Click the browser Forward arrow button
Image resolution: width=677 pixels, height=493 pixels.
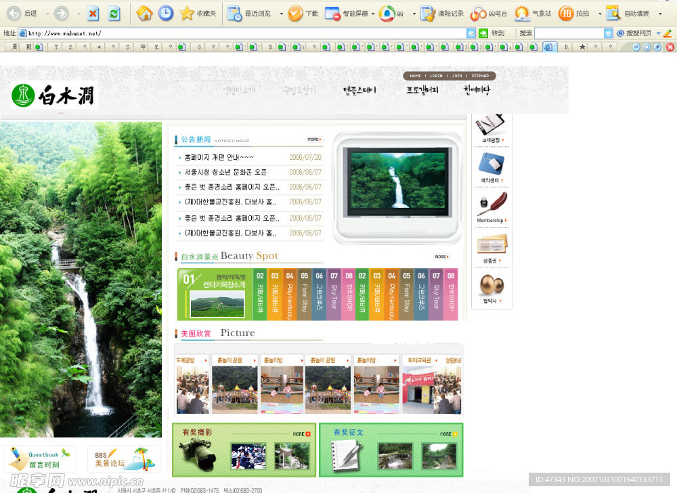click(x=62, y=14)
